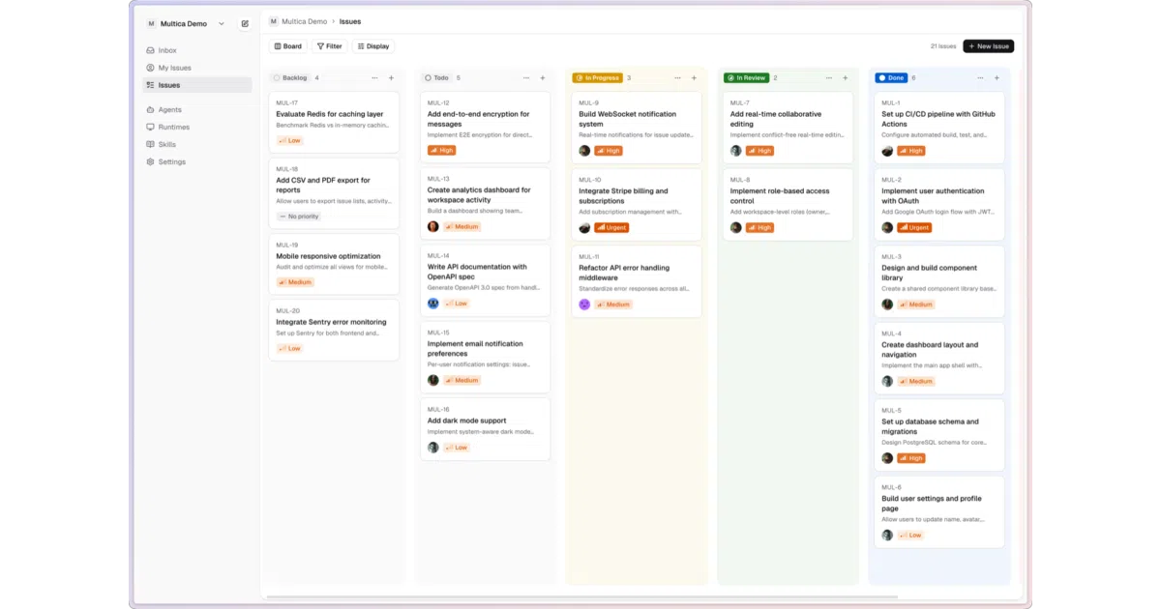
Task: Open Add end-to-end encryption card
Action: point(485,128)
